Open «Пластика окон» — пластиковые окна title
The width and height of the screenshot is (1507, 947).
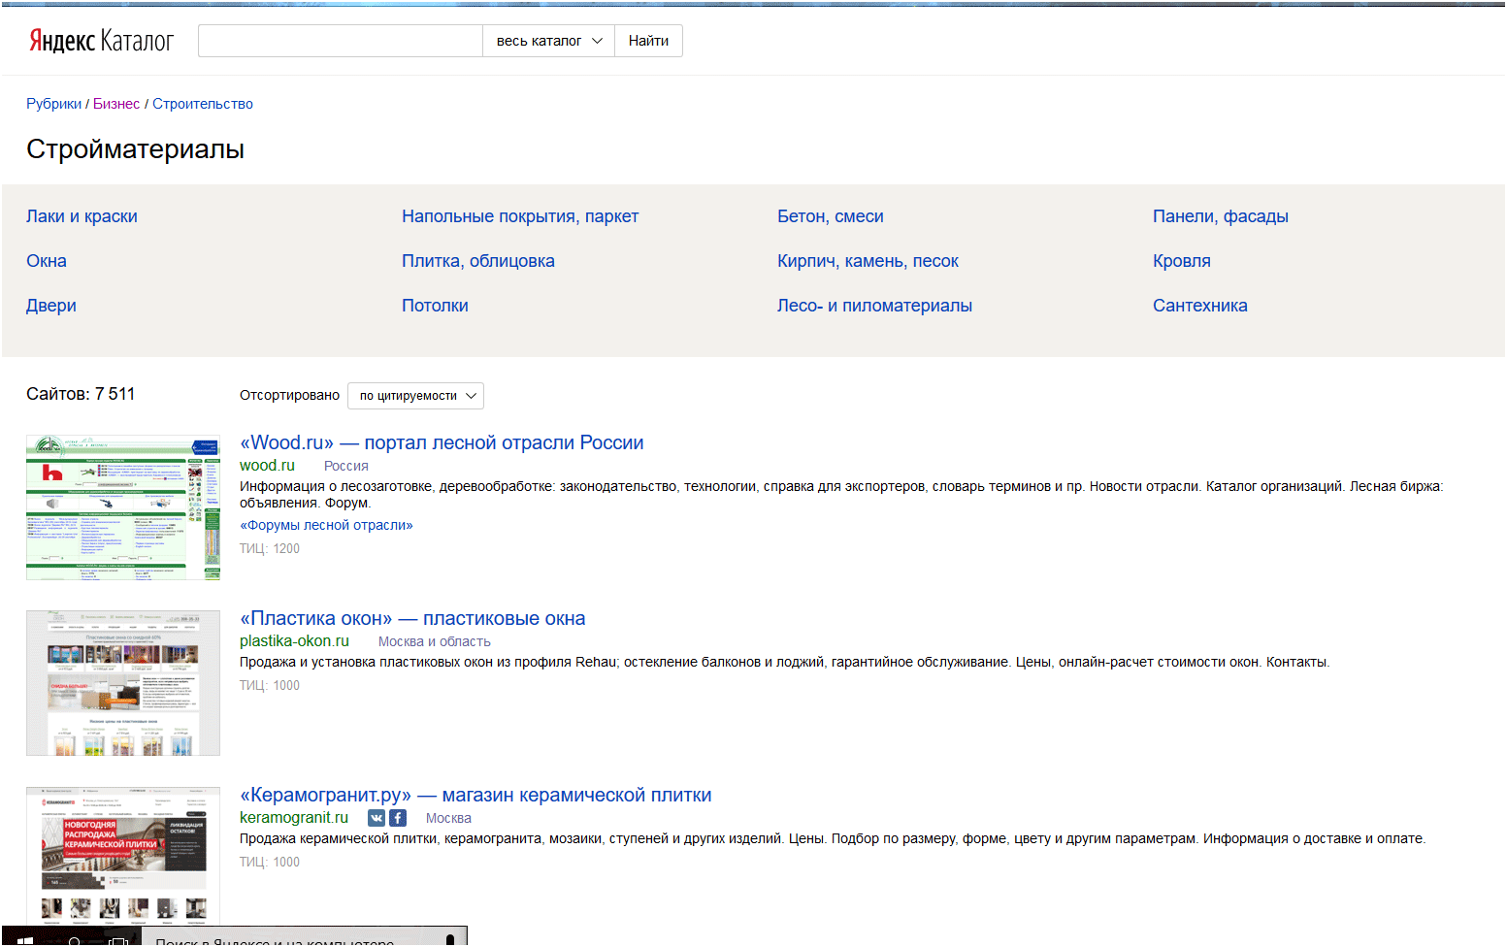[412, 618]
